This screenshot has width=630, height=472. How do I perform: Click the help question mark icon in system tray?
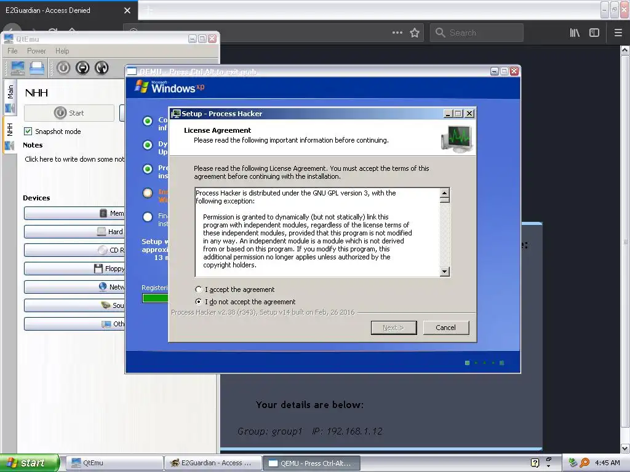(x=535, y=463)
